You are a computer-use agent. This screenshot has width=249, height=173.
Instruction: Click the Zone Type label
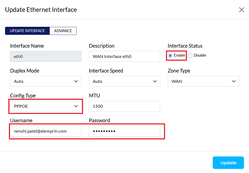click(x=179, y=71)
